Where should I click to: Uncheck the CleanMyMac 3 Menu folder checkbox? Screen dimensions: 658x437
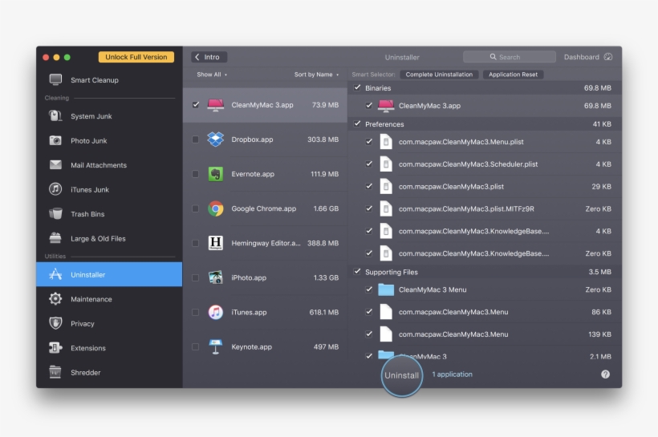click(x=369, y=289)
